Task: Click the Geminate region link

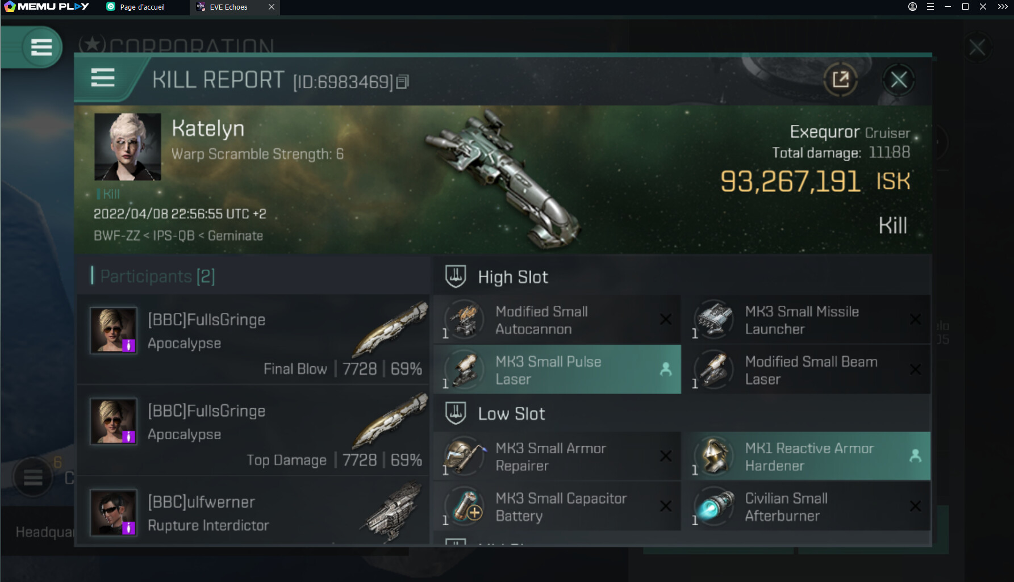Action: tap(235, 236)
